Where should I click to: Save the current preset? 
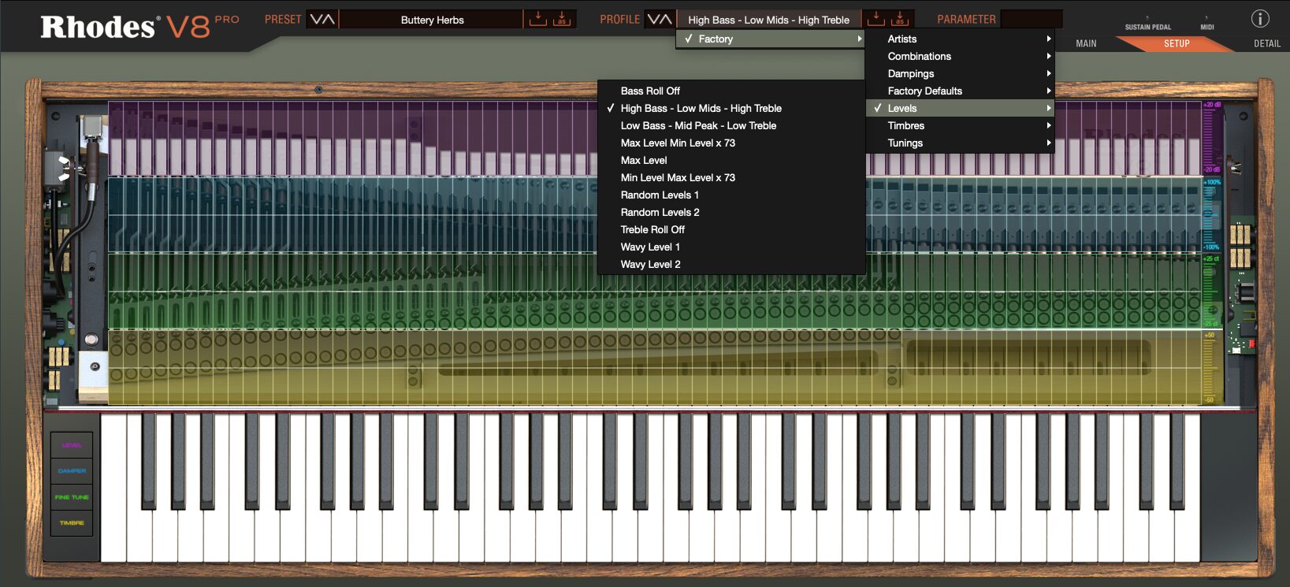538,18
